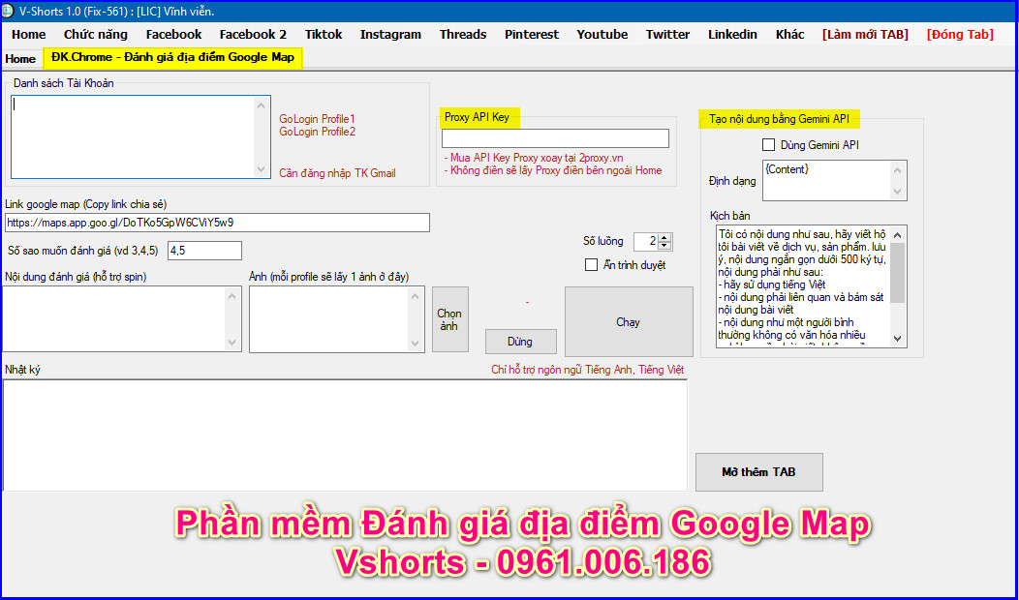Click scroll down arrow in account list box
Viewport: 1019px width, 600px height.
coord(262,168)
